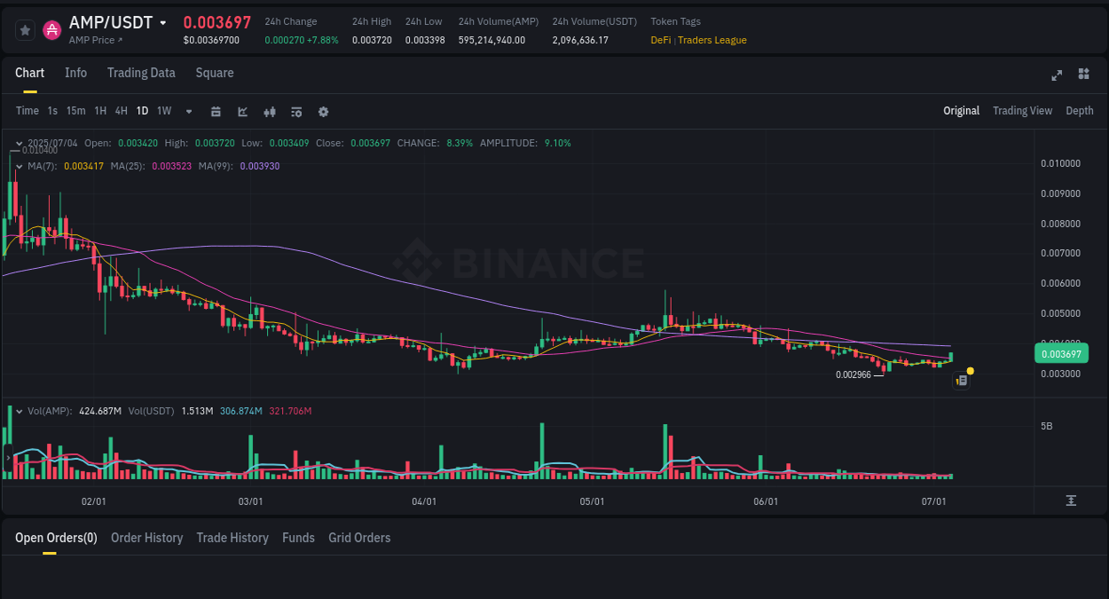The height and width of the screenshot is (599, 1109).
Task: Switch chart to Trading View mode
Action: pos(1022,111)
